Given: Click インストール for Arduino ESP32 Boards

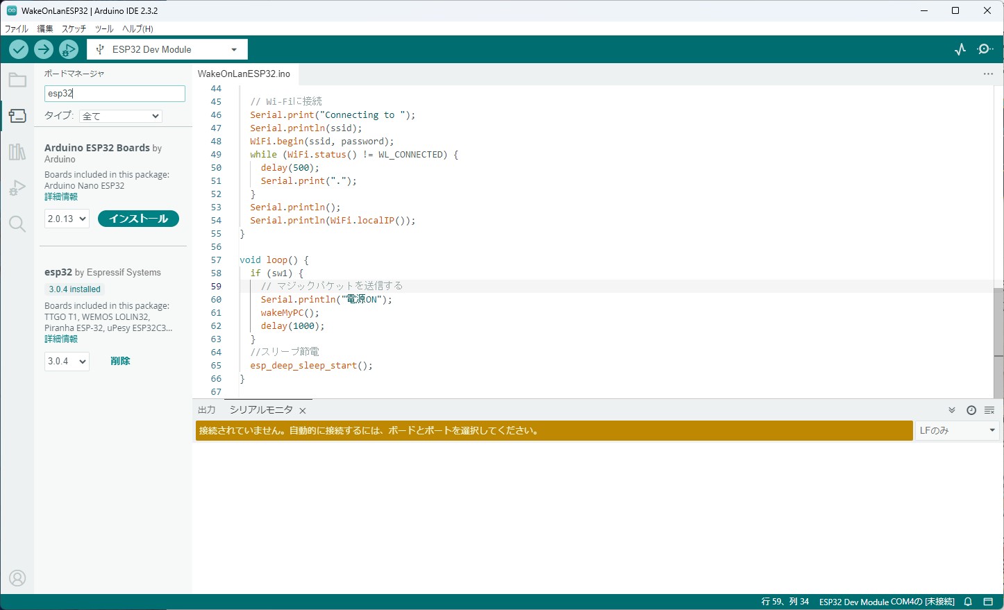Looking at the screenshot, I should click(138, 219).
